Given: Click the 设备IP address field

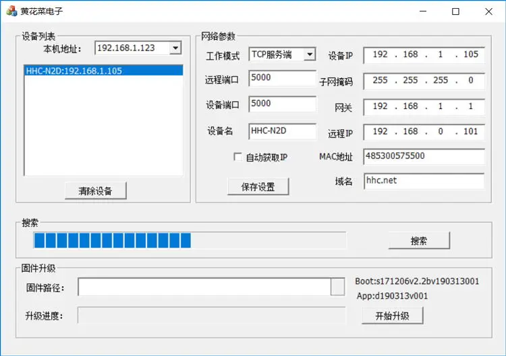Looking at the screenshot, I should (424, 55).
